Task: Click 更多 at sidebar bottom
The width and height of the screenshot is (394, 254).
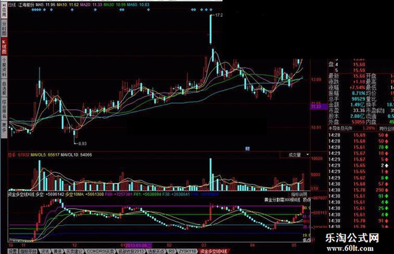Action: click(x=4, y=128)
